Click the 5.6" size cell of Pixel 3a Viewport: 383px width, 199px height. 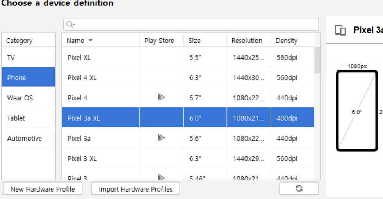(x=205, y=138)
